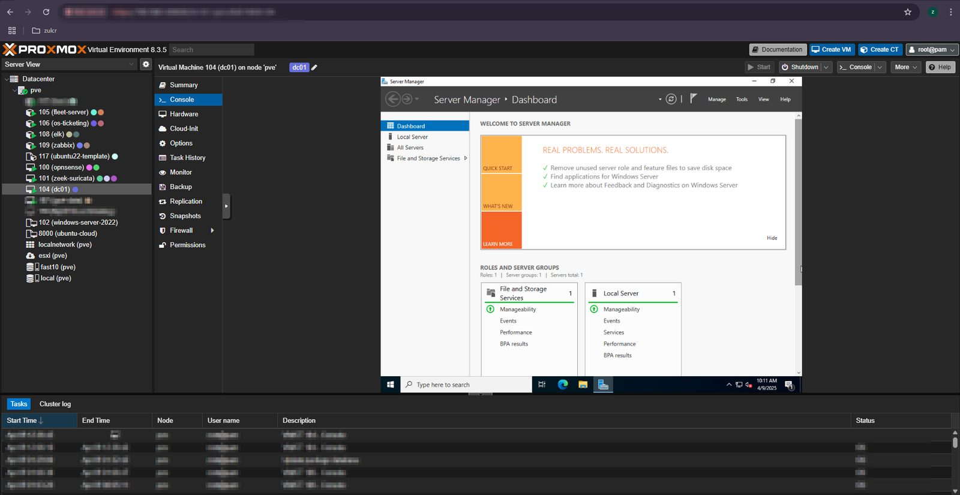Click the Windows Start button
Screen dimensions: 960x495
click(x=390, y=385)
